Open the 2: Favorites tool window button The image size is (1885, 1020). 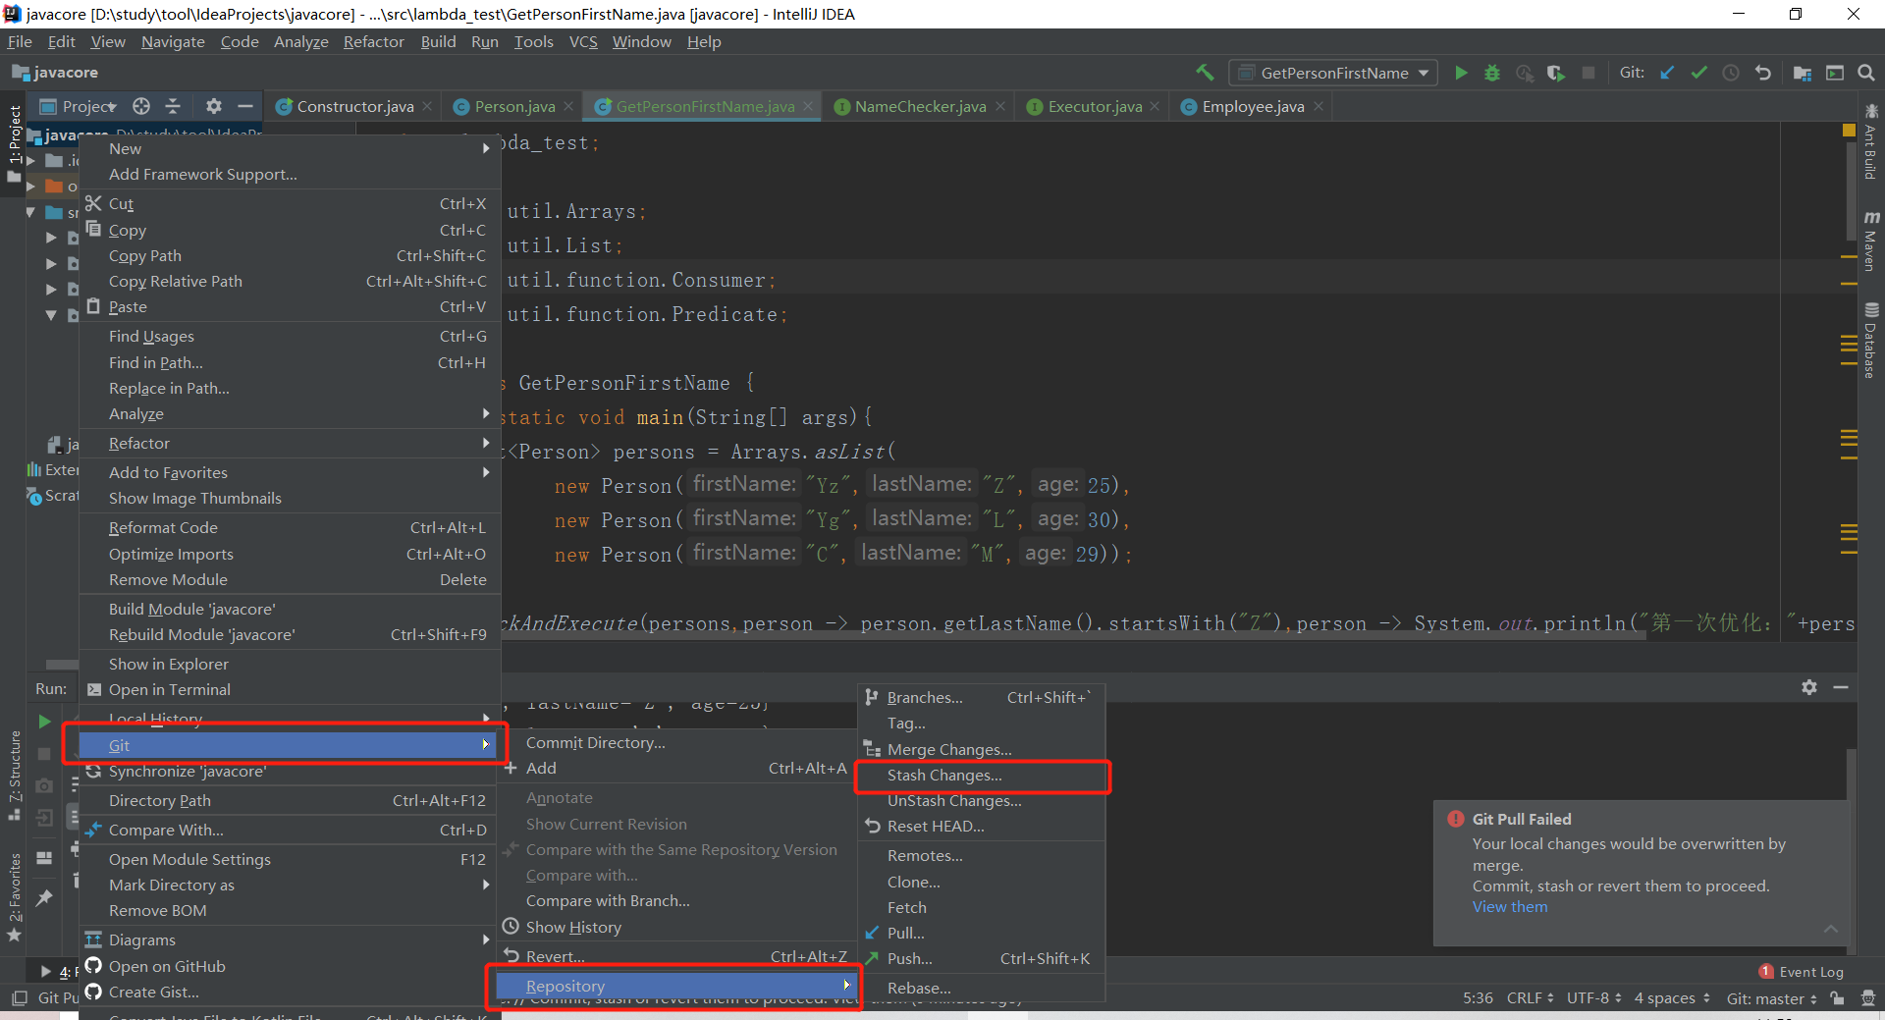[x=15, y=897]
